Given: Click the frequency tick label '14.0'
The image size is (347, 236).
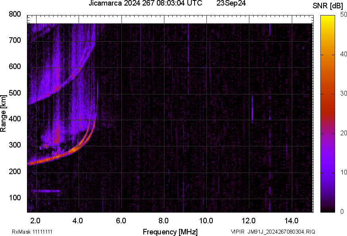Looking at the screenshot, I should pyautogui.click(x=291, y=221).
